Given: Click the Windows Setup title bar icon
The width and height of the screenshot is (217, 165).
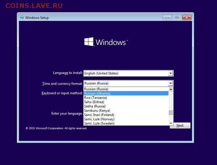Looking at the screenshot, I should click(x=22, y=17).
